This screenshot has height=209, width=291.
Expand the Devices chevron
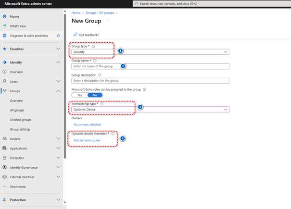click(x=58, y=138)
